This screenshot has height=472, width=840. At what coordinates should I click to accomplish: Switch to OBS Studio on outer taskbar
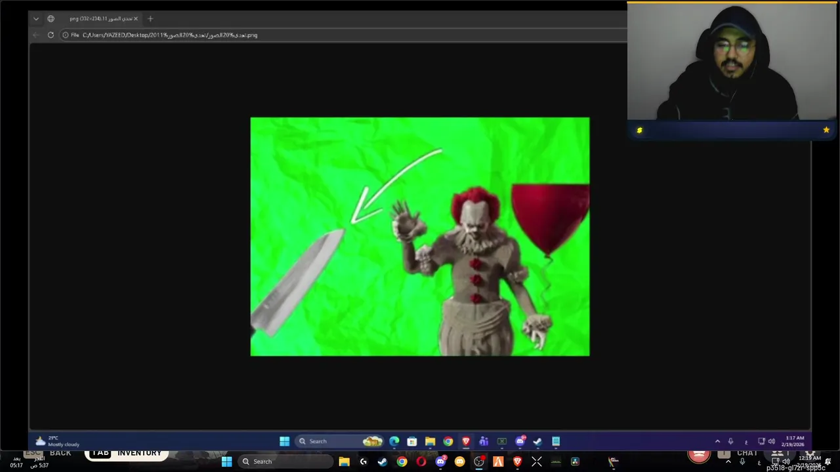(x=479, y=462)
